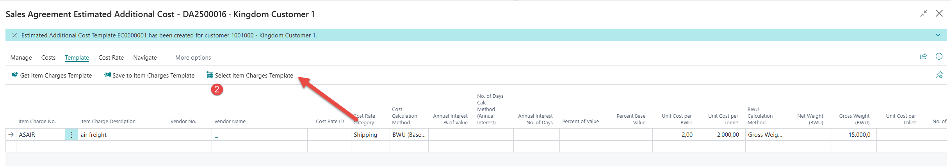The width and height of the screenshot is (951, 166).
Task: Open the Costs menu
Action: (x=48, y=58)
